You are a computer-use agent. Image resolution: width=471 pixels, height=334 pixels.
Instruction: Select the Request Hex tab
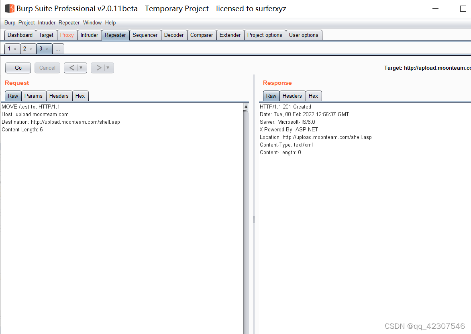[x=80, y=96]
